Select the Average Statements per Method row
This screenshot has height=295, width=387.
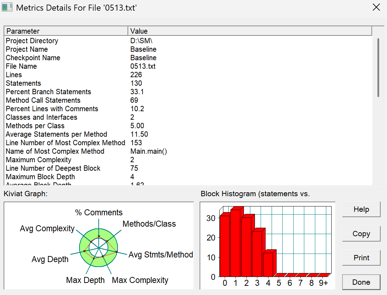(188, 134)
